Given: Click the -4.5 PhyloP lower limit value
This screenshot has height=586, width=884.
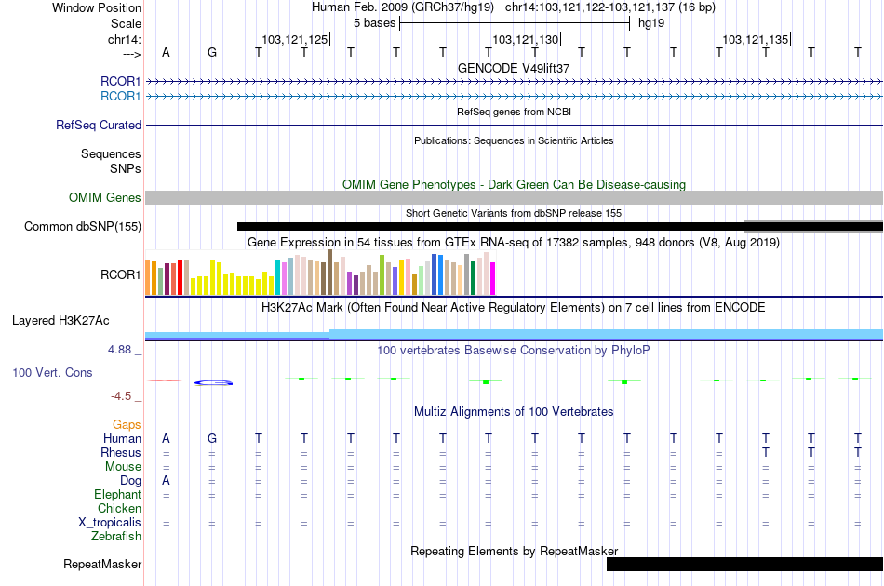Looking at the screenshot, I should click(121, 396).
